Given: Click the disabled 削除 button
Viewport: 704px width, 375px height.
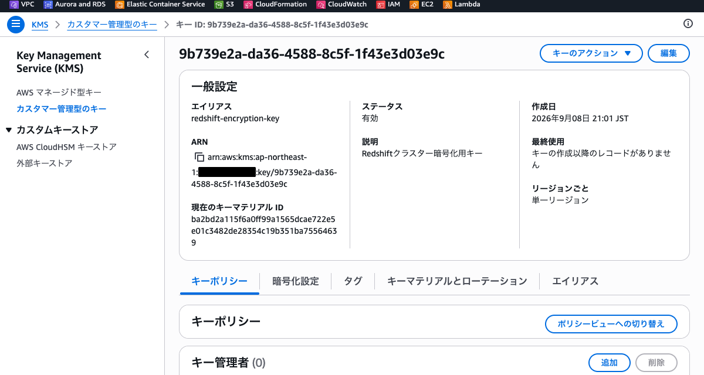Looking at the screenshot, I should 656,363.
